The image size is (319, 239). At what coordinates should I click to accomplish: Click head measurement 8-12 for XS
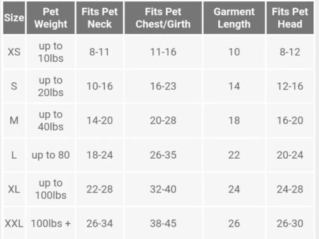290,52
